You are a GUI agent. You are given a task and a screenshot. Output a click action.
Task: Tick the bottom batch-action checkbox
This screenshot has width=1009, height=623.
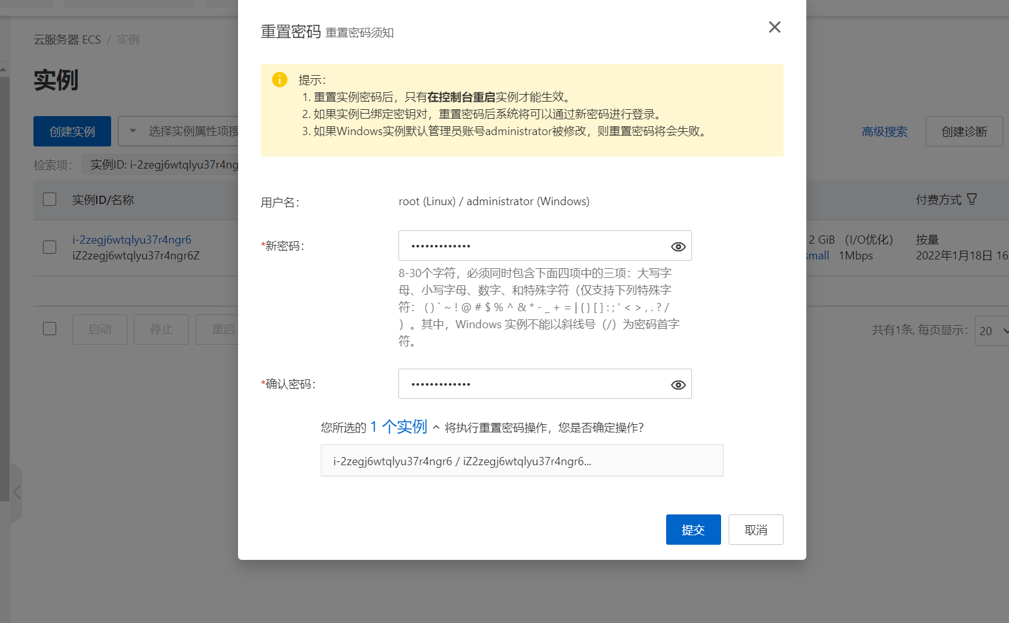tap(49, 329)
